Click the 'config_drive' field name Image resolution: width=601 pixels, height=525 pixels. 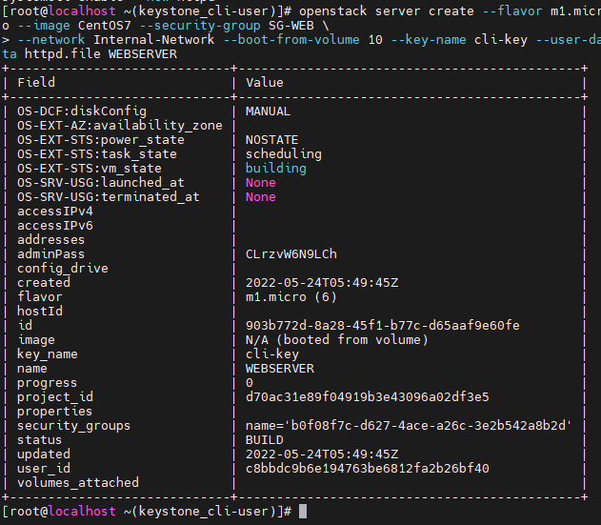pos(63,269)
